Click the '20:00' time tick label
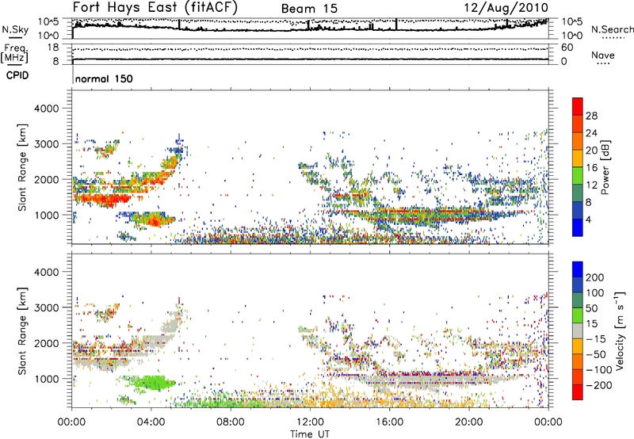 tap(468, 422)
